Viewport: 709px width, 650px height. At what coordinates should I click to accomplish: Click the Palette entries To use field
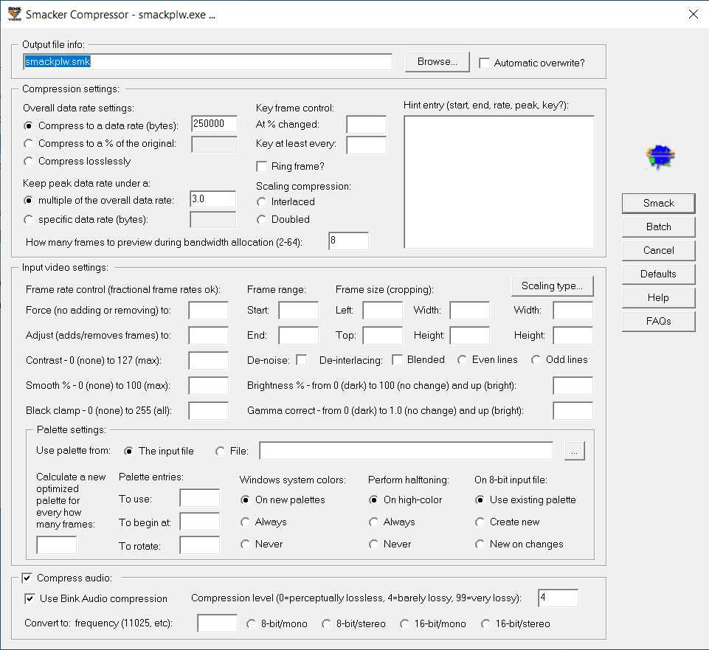click(199, 498)
